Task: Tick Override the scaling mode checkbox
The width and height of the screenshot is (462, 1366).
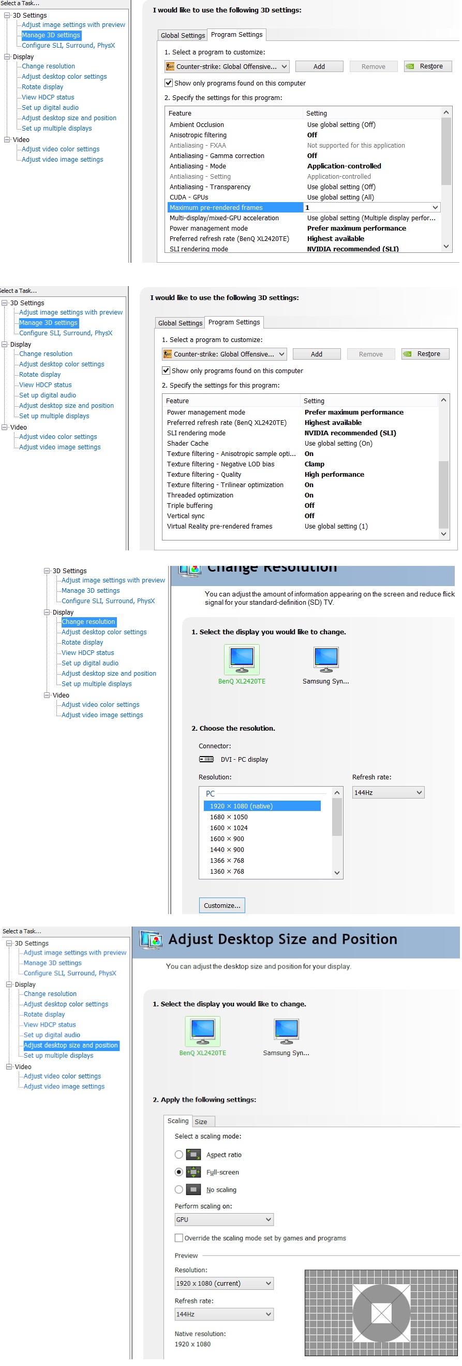Action: click(179, 1237)
